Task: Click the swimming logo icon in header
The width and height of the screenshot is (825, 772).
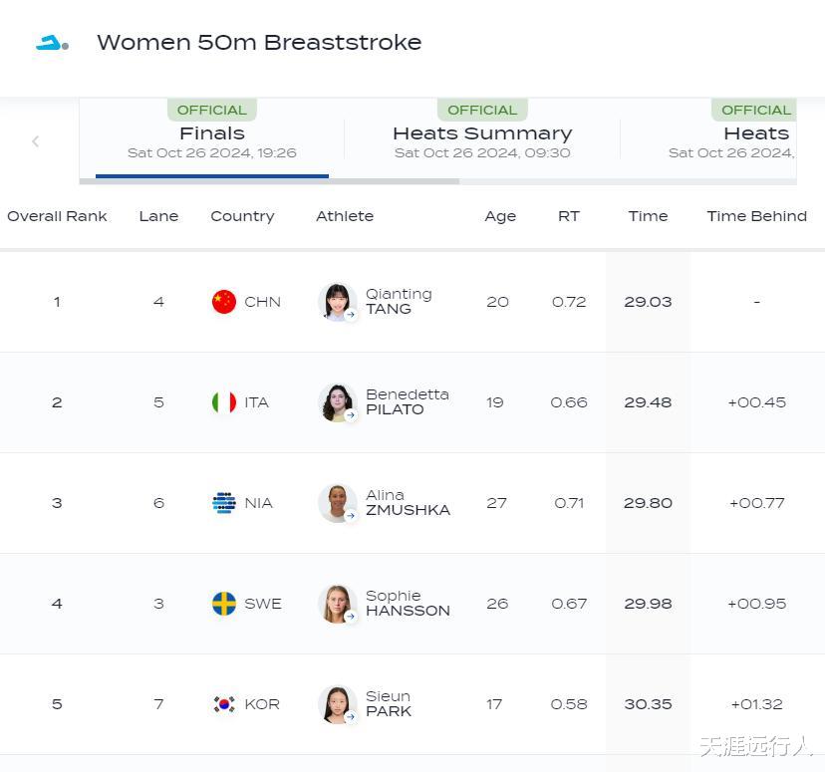Action: pos(52,43)
